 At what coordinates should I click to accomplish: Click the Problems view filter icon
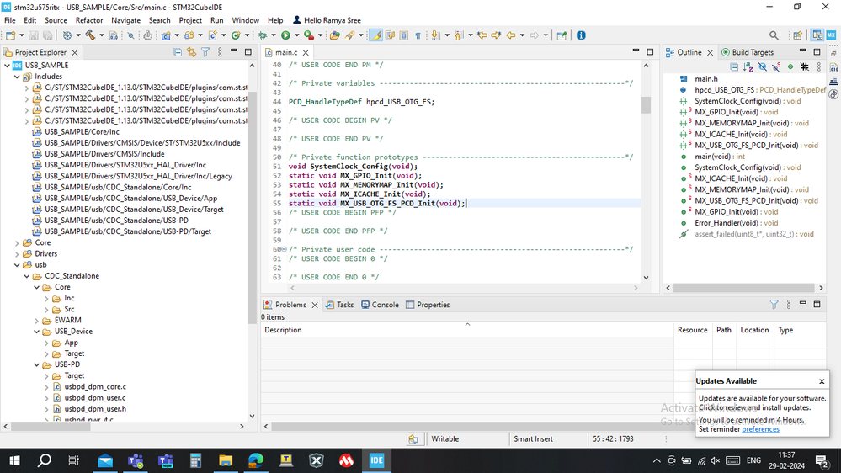(774, 305)
